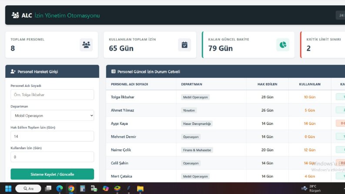Viewport: 345px width, 194px height.
Task: Click Sisteme Kaydet / Güncelle button
Action: point(52,174)
